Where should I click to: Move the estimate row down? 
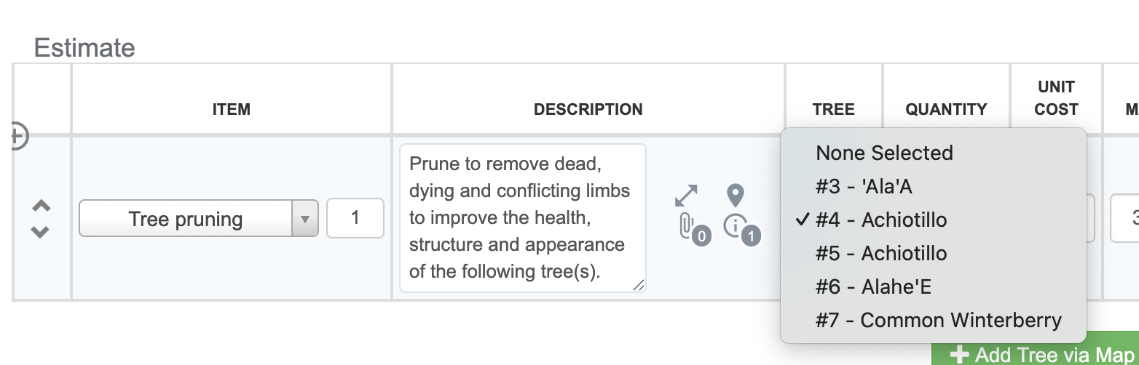pos(42,232)
